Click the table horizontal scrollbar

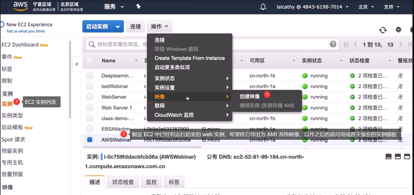click(142, 147)
